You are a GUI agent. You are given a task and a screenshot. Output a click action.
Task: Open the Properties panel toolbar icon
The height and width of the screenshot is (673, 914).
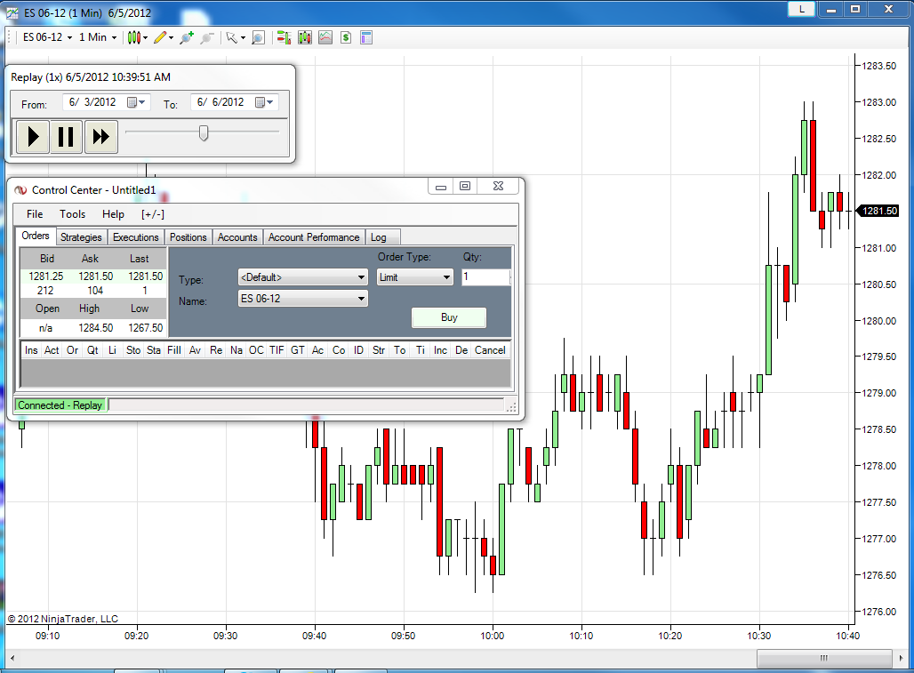[x=366, y=38]
